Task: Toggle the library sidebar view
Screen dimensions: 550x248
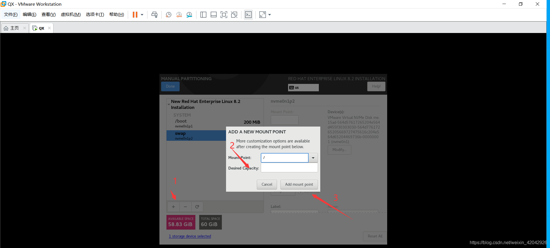Action: click(203, 15)
